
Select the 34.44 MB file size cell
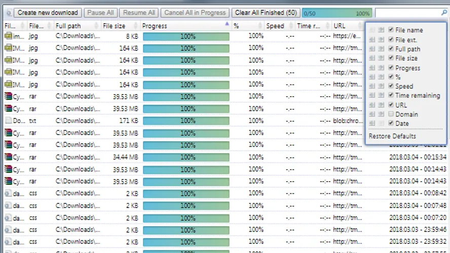[x=125, y=157]
